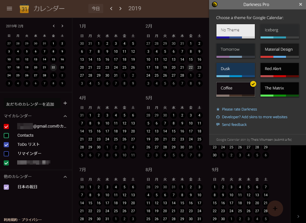Click the Google Calendar 31 logo
This screenshot has width=306, height=223.
coord(24,9)
